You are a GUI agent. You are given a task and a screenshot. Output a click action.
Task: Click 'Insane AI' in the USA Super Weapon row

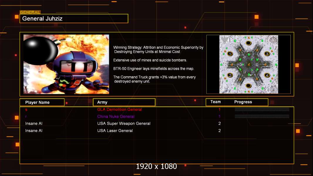[34, 123]
